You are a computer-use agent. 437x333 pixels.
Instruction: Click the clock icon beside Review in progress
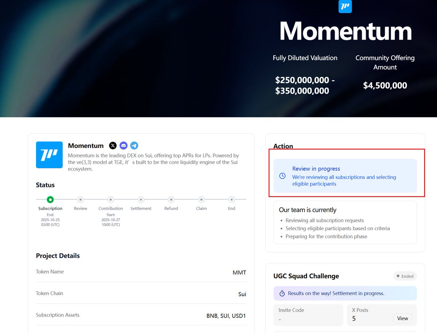point(282,176)
